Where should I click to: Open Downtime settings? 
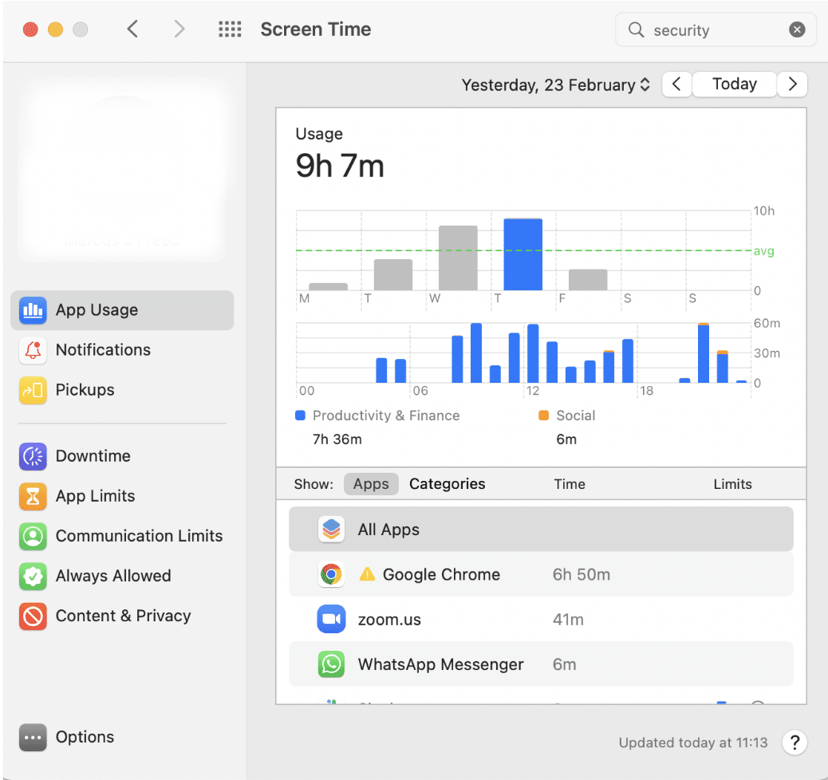point(93,456)
